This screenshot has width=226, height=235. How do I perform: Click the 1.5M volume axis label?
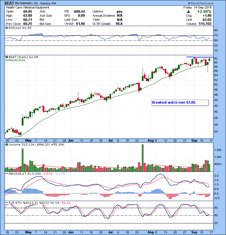coord(218,150)
